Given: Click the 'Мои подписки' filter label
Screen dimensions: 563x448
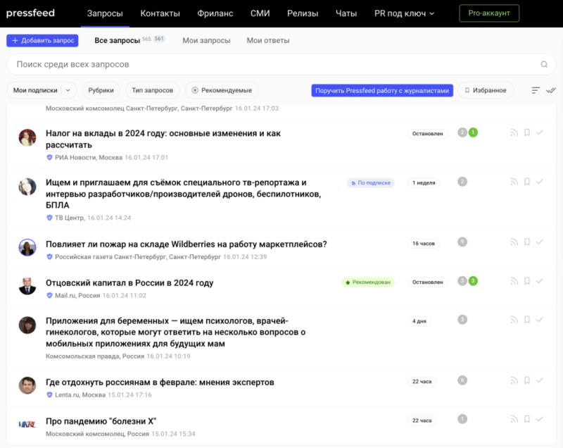Looking at the screenshot, I should coord(35,90).
